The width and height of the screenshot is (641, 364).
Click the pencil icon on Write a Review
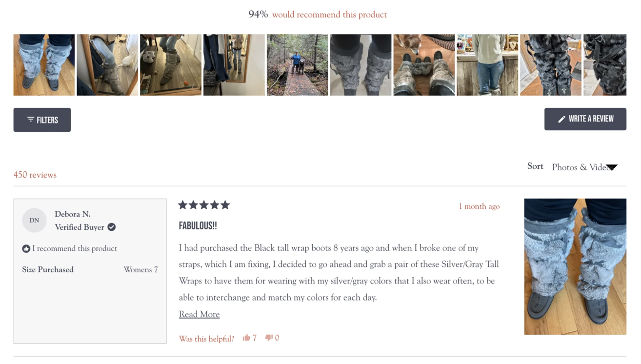click(561, 119)
